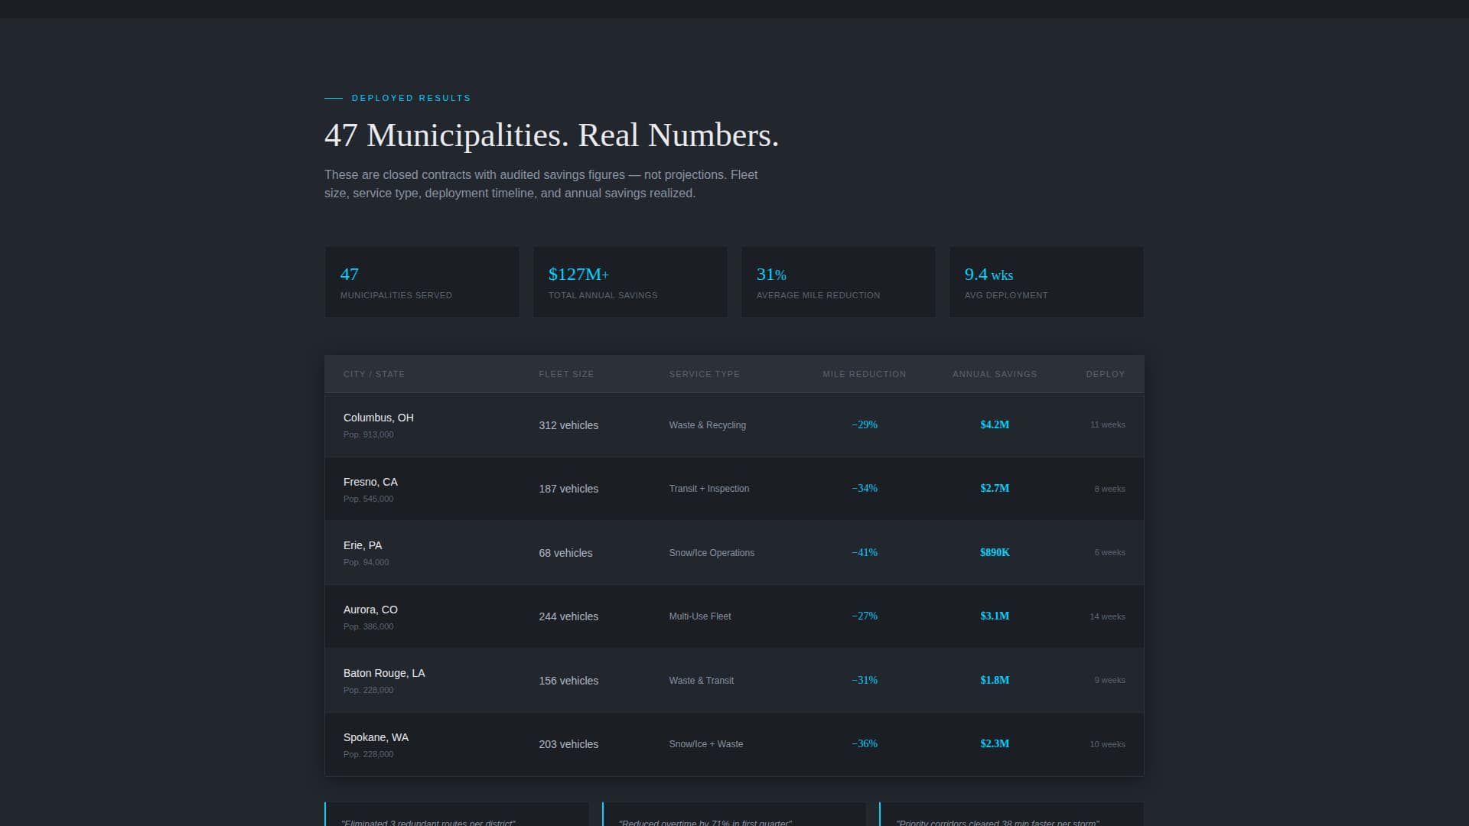Click the 'Waste & Transit' service type
1469x826 pixels.
[702, 681]
